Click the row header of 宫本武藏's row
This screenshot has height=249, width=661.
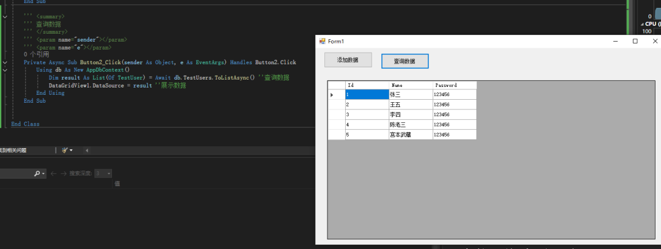point(337,135)
